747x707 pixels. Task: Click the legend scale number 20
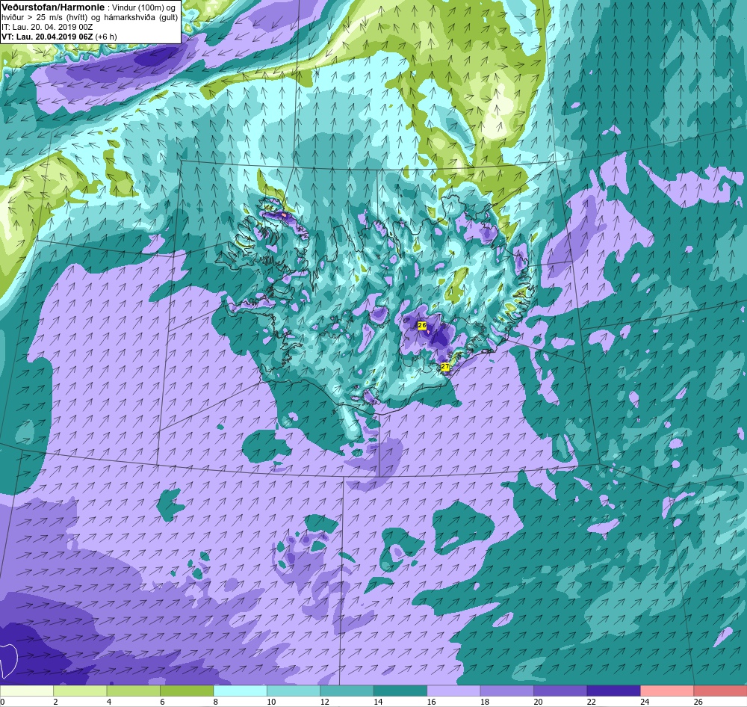pos(538,702)
